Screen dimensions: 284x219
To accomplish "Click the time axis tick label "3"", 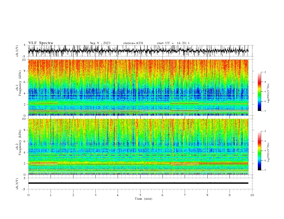I will (95, 195).
